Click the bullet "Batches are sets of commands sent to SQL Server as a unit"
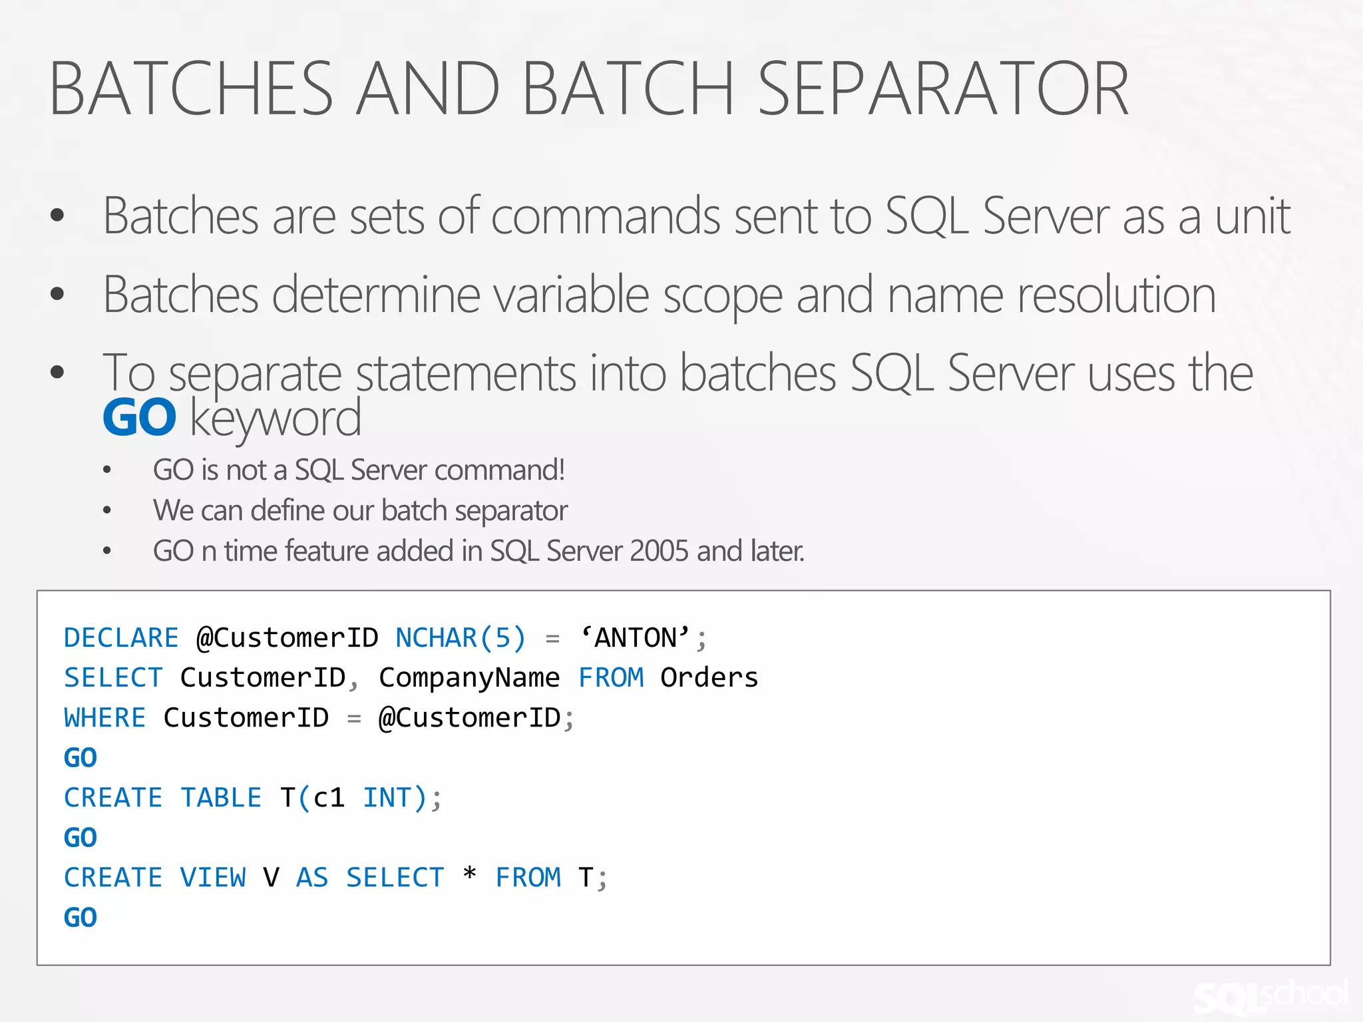This screenshot has width=1363, height=1022. (697, 216)
